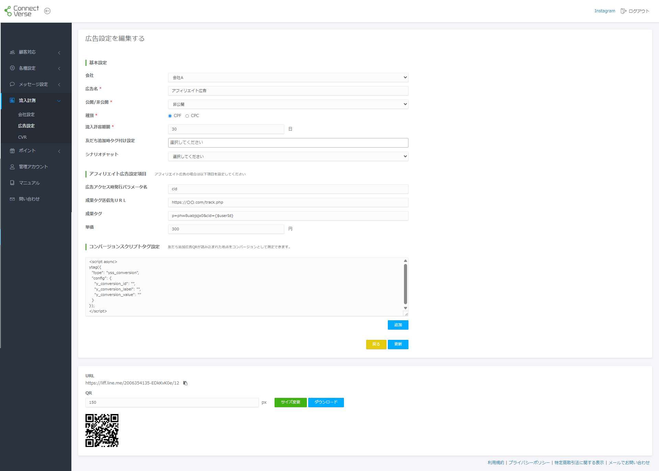Click the 成果タグ input field
The image size is (659, 471).
point(288,216)
